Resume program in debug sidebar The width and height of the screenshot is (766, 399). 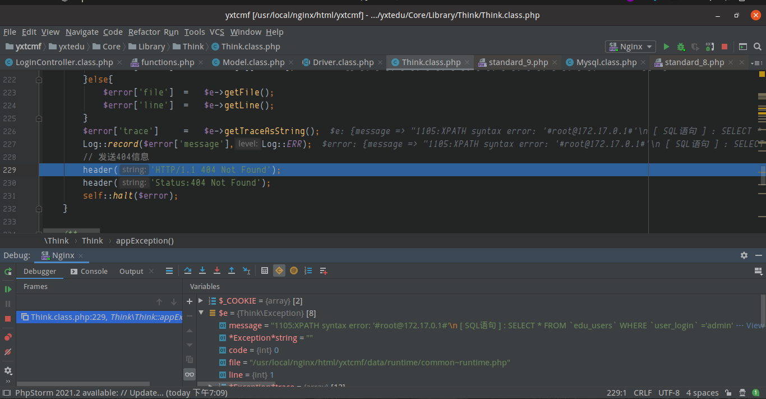[x=8, y=289]
